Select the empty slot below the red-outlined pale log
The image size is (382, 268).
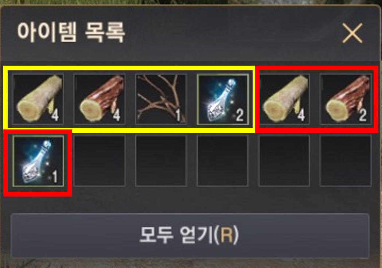point(284,161)
